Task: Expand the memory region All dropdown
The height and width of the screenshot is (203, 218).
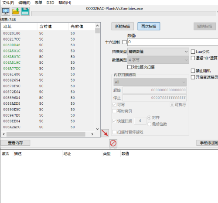Action: tap(150, 82)
